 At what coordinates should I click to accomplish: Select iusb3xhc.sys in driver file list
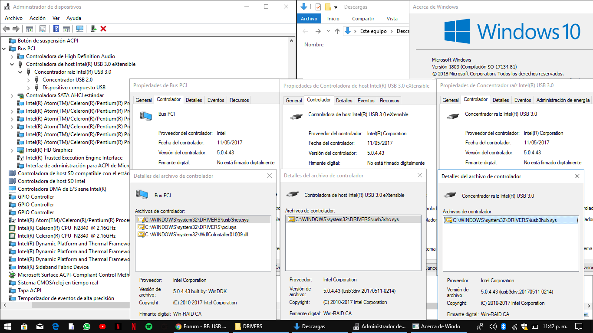coord(353,219)
